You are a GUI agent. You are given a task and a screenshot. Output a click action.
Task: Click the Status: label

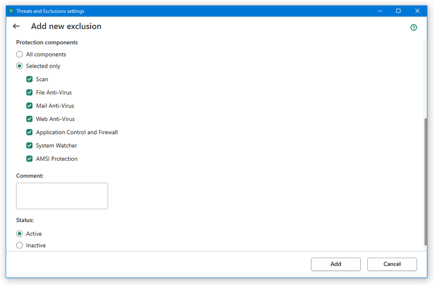click(25, 220)
